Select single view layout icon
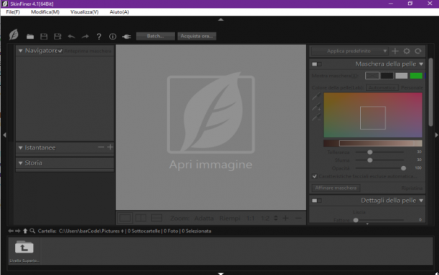This screenshot has height=275, width=439. 125,218
